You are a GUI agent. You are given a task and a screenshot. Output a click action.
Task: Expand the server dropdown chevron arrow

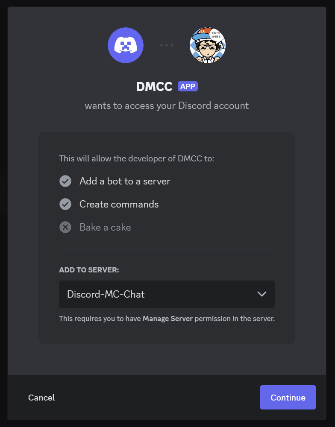[x=262, y=294]
